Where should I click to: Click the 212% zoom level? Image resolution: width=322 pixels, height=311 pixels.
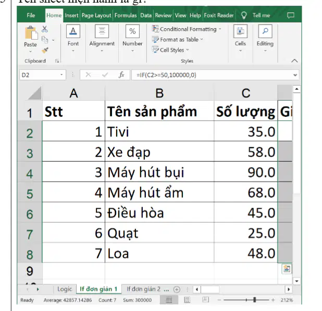pos(287,300)
